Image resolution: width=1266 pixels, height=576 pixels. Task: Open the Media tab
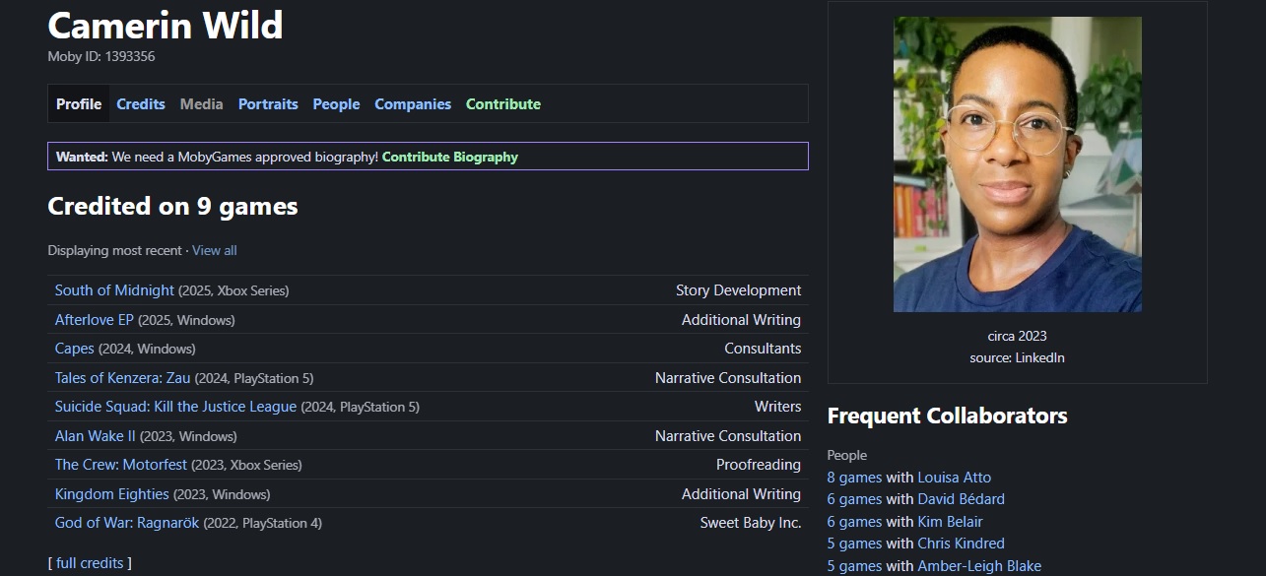(201, 103)
